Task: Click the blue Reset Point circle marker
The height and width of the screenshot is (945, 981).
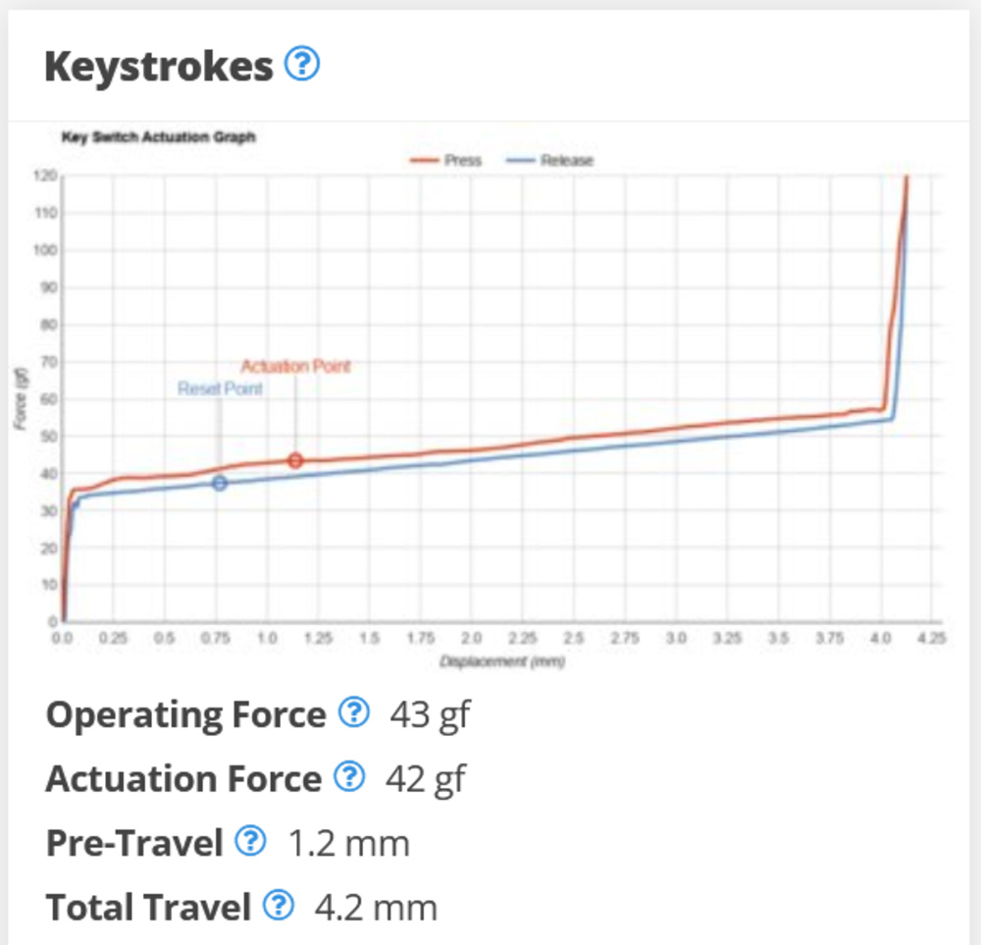Action: click(x=220, y=483)
